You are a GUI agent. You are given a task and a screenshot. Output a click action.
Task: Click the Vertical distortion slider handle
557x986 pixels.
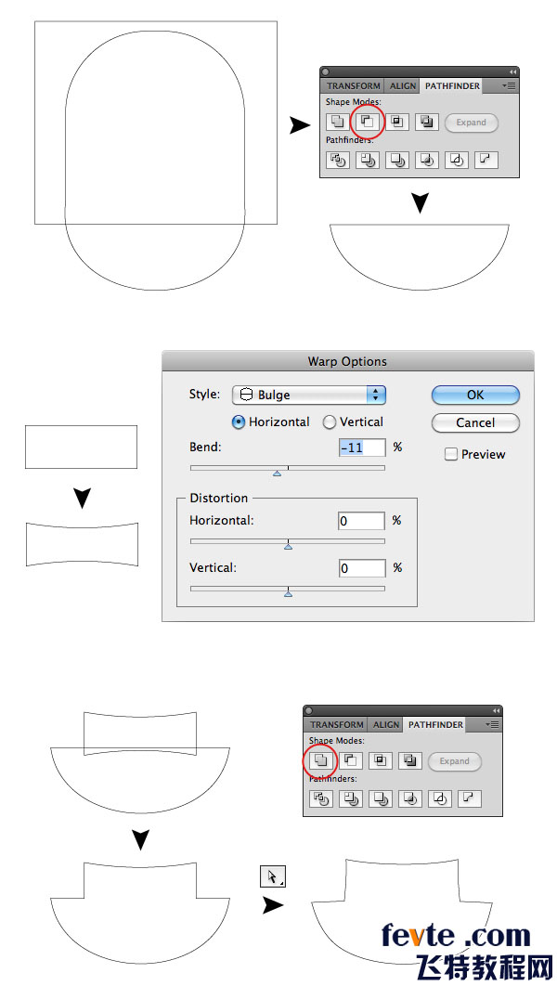pos(288,593)
